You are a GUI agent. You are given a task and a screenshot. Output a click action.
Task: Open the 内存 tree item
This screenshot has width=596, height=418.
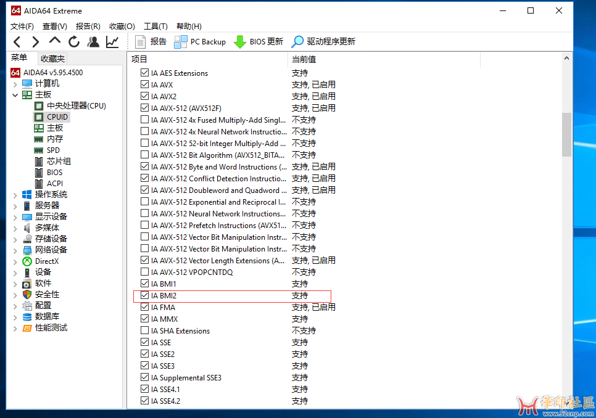pyautogui.click(x=49, y=139)
